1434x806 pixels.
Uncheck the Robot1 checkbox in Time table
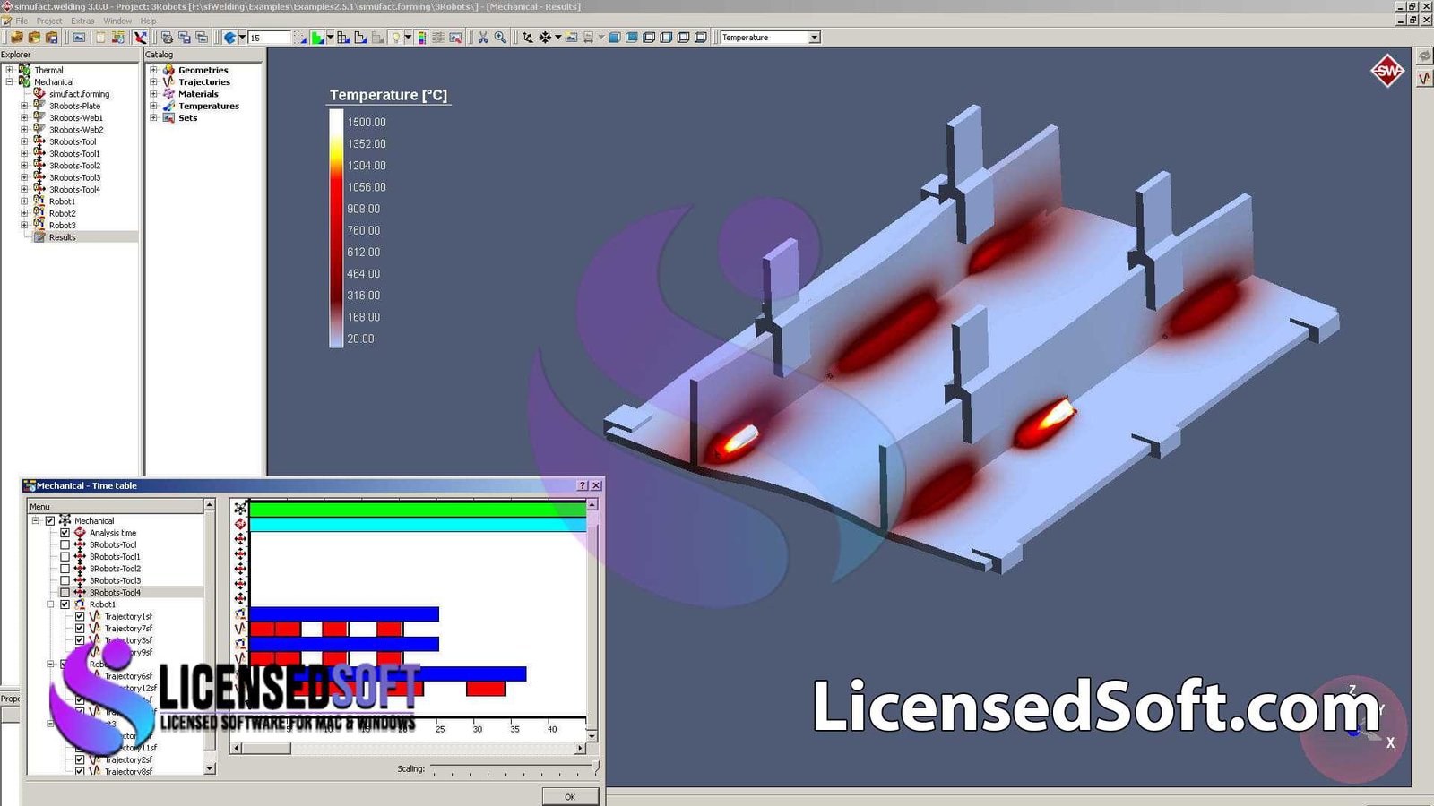[65, 604]
